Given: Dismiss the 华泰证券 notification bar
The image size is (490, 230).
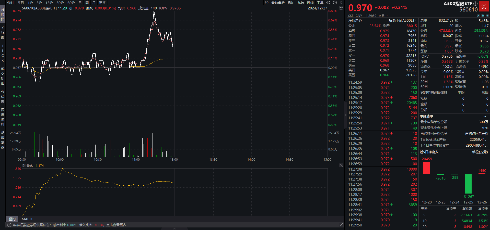Looking at the screenshot, I should 341,225.
